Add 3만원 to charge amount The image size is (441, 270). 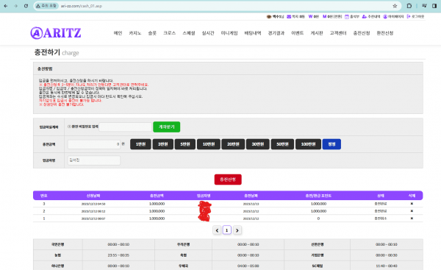[163, 144]
